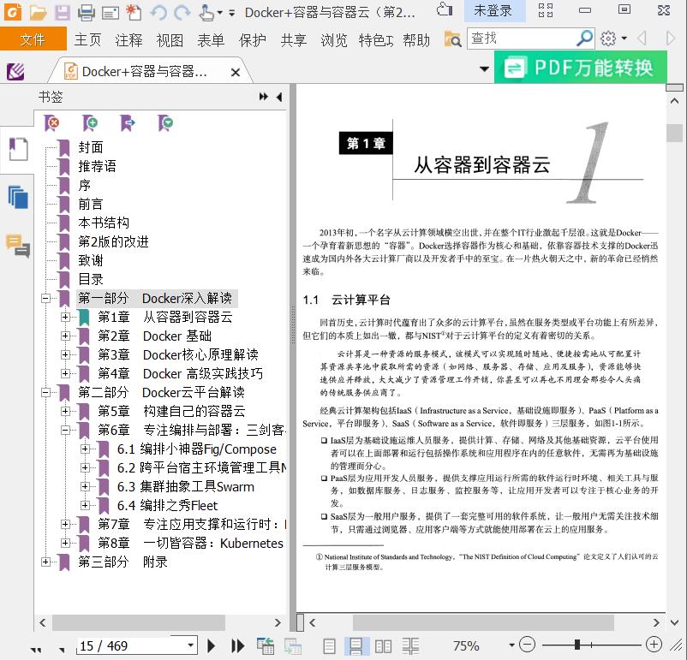Viewport: 687px width, 660px height.
Task: Click the zoom in plus button
Action: 654,645
